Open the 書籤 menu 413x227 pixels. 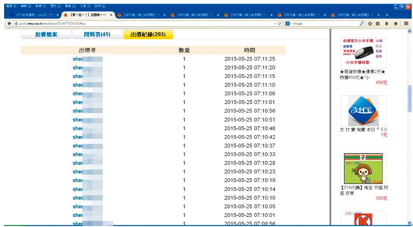point(71,6)
